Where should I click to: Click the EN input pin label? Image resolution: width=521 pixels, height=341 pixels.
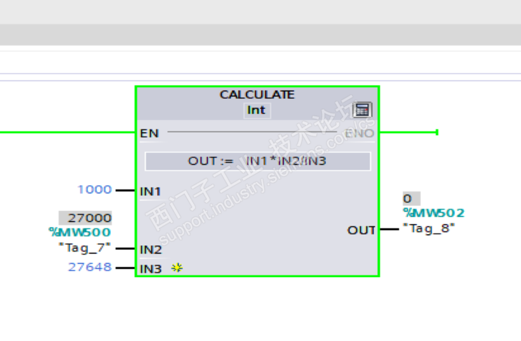pyautogui.click(x=149, y=133)
